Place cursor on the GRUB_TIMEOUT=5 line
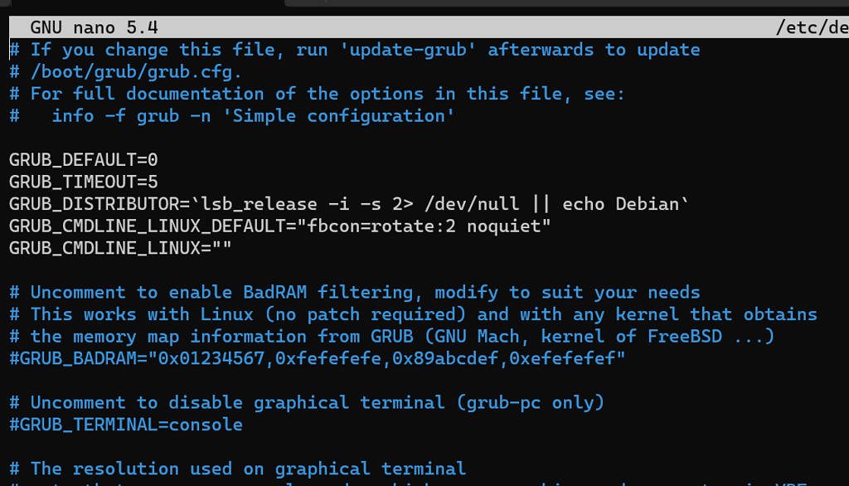This screenshot has width=849, height=486. point(83,182)
